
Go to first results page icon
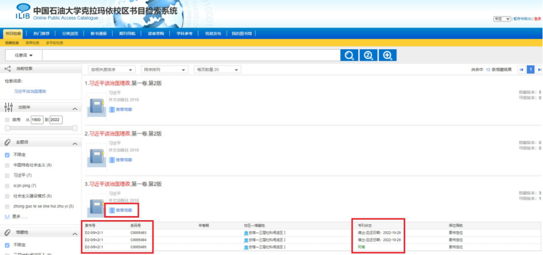pyautogui.click(x=522, y=70)
